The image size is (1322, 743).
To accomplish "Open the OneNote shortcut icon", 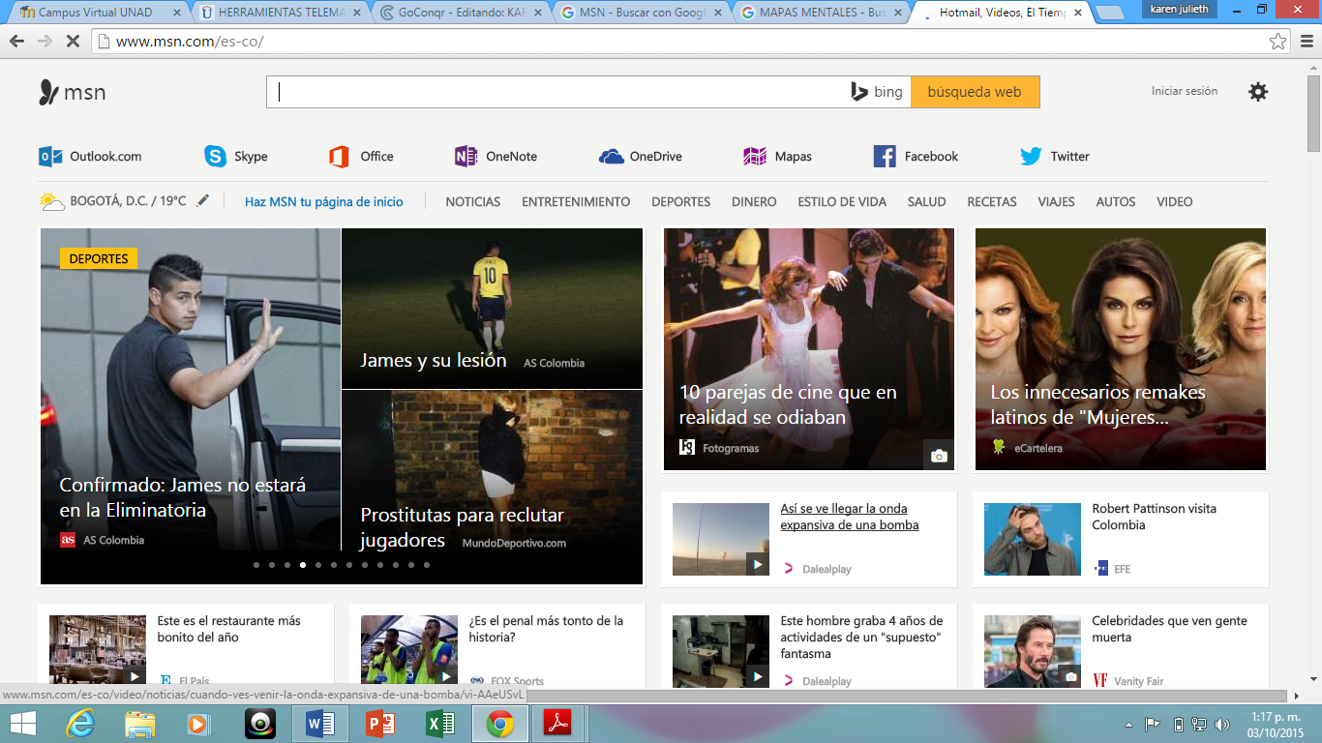I will [466, 157].
